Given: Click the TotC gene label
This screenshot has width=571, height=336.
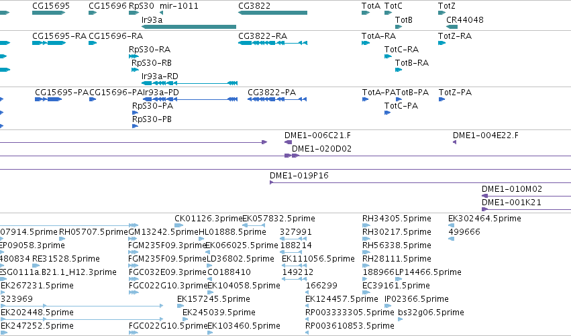Looking at the screenshot, I should click(x=394, y=6).
